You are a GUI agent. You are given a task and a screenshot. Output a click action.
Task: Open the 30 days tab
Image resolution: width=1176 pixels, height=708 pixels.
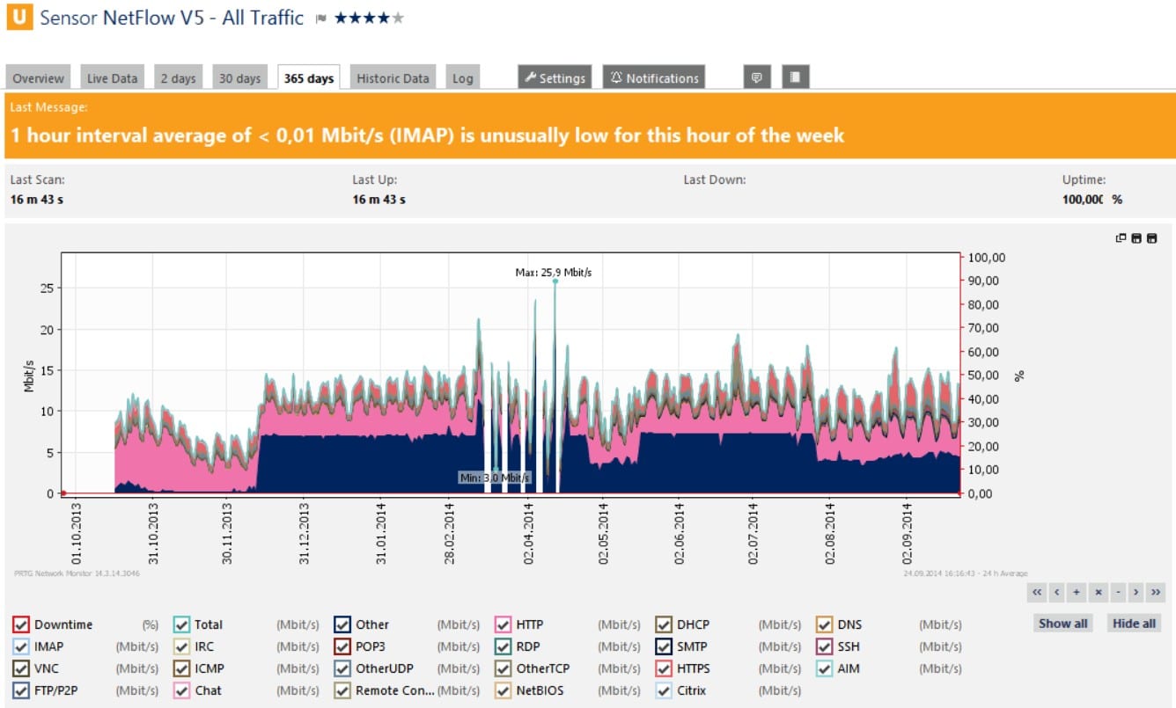(x=240, y=77)
